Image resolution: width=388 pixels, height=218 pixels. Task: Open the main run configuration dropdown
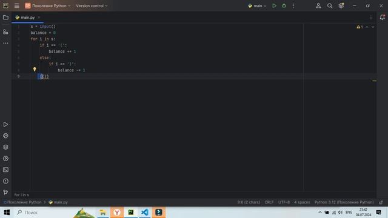click(257, 5)
